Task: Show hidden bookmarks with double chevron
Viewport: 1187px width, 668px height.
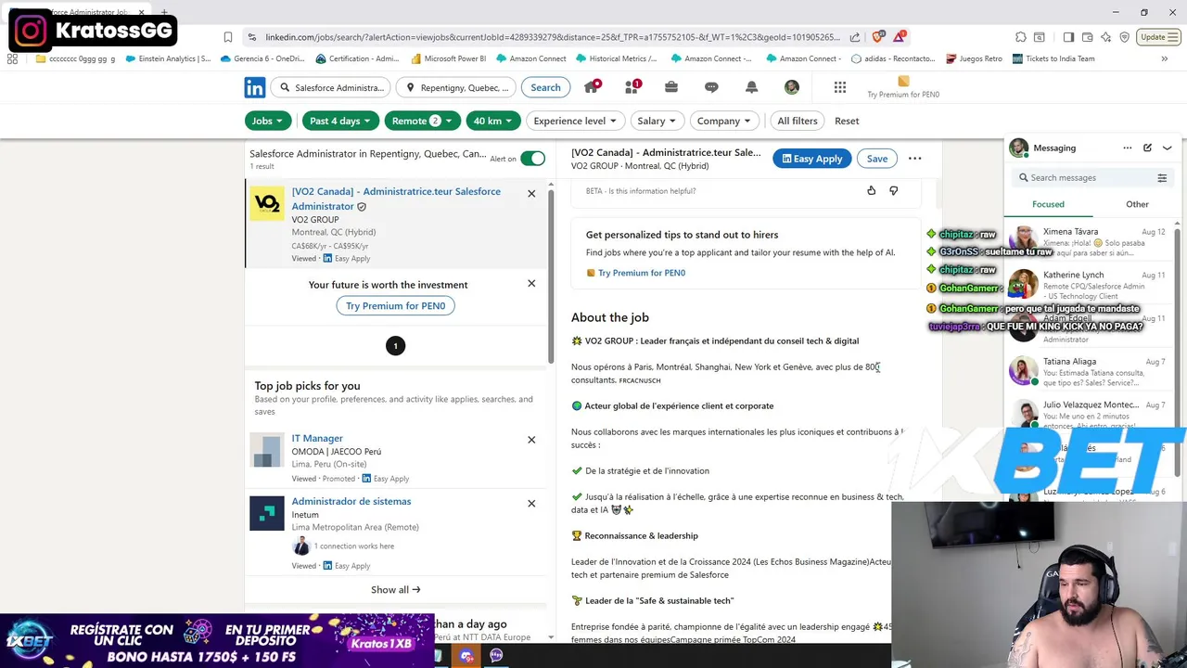Action: 1165,58
